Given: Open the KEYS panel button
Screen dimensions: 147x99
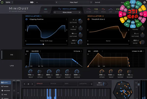Looking at the screenshot, I should (x=6, y=83).
